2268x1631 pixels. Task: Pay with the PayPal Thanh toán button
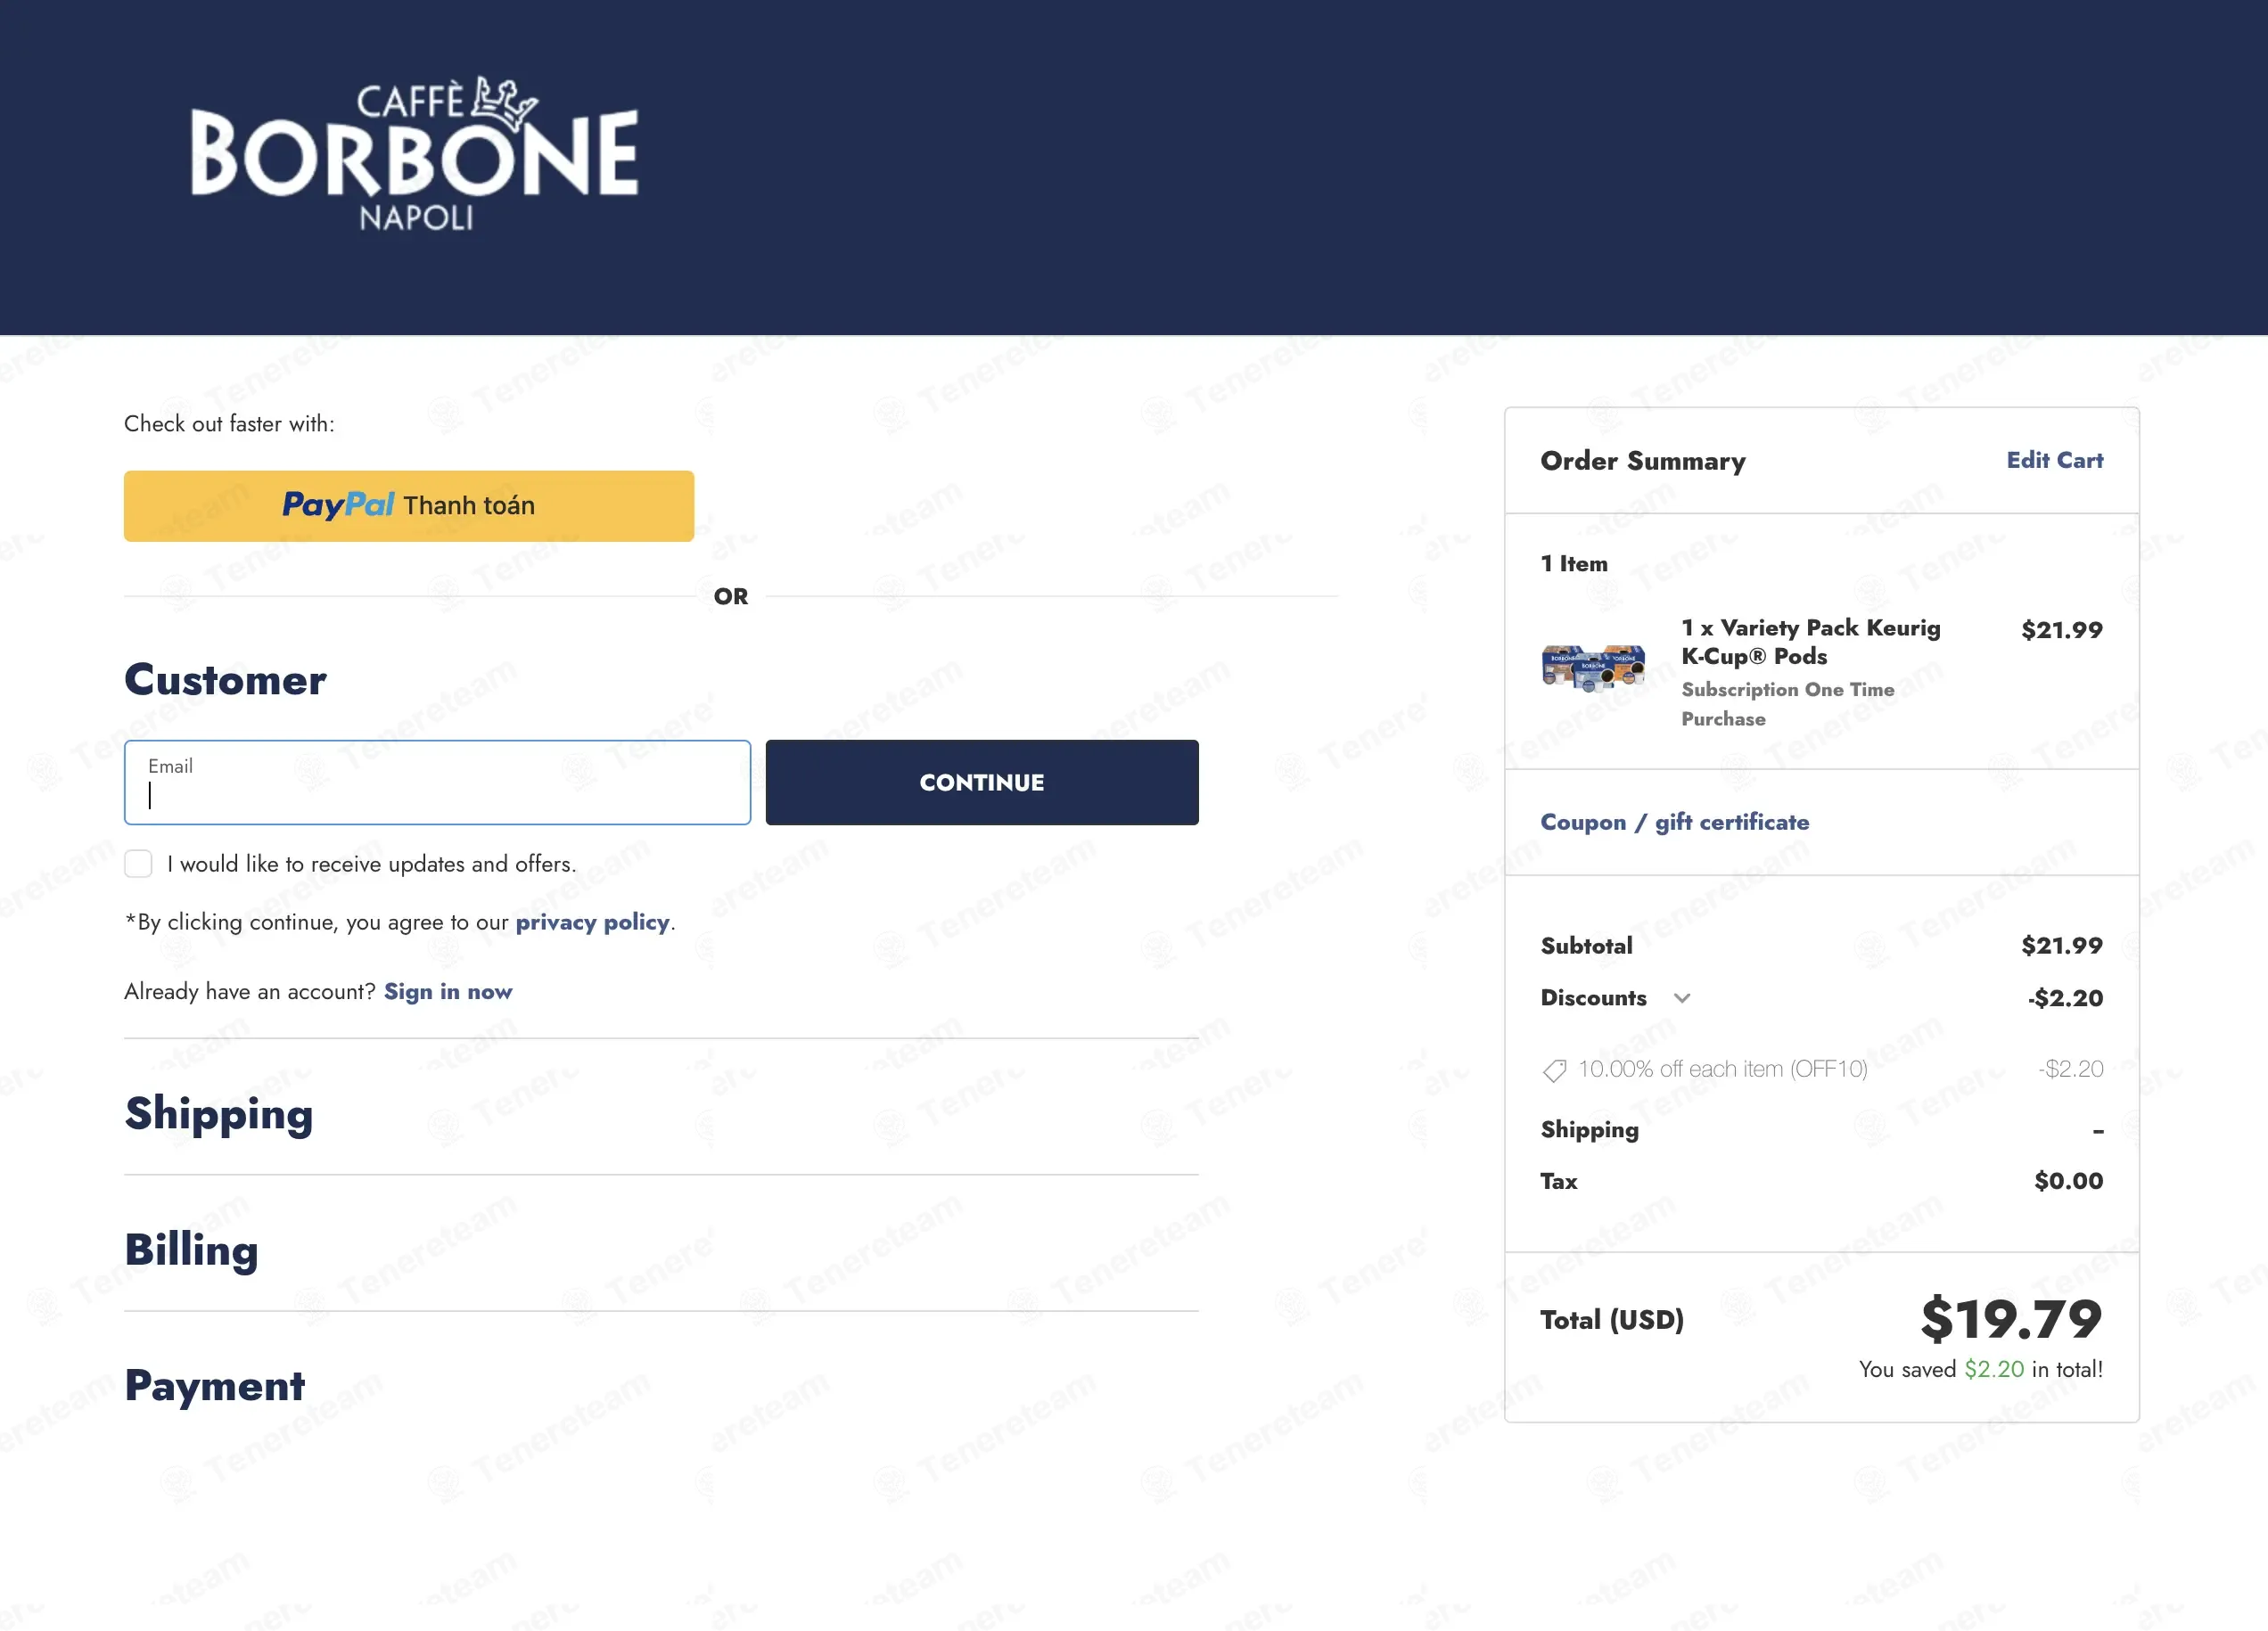click(x=409, y=506)
